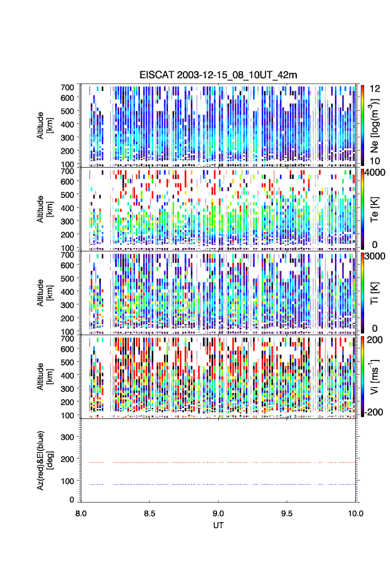Click the 8.0 tick on UT axis
Image resolution: width=390 pixels, height=586 pixels.
point(82,513)
